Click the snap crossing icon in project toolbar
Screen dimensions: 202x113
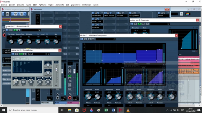pos(182,14)
